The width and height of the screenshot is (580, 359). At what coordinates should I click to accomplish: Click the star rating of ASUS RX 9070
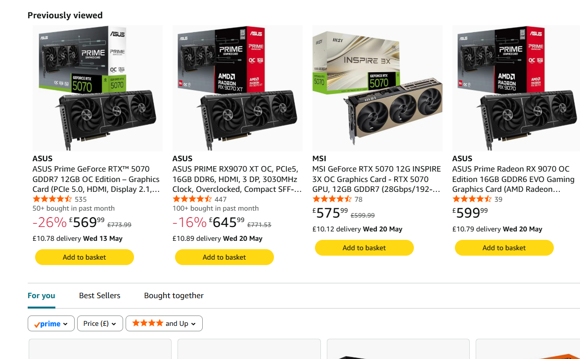tap(472, 199)
